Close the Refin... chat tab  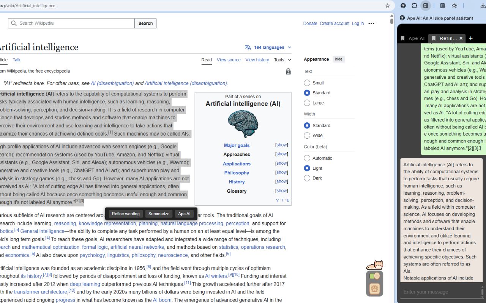[x=461, y=38]
